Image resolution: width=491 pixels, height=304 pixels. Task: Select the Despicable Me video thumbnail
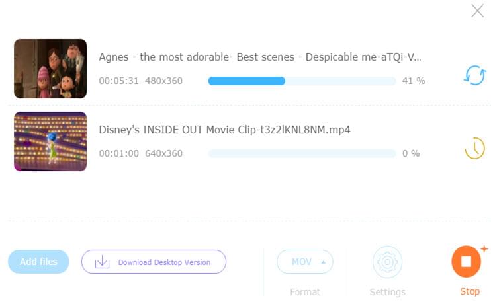50,69
